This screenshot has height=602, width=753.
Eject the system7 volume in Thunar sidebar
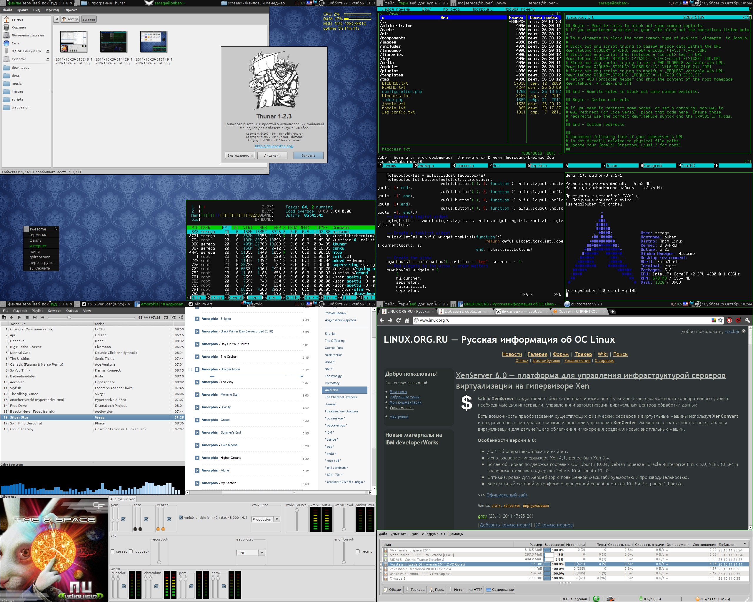[48, 59]
